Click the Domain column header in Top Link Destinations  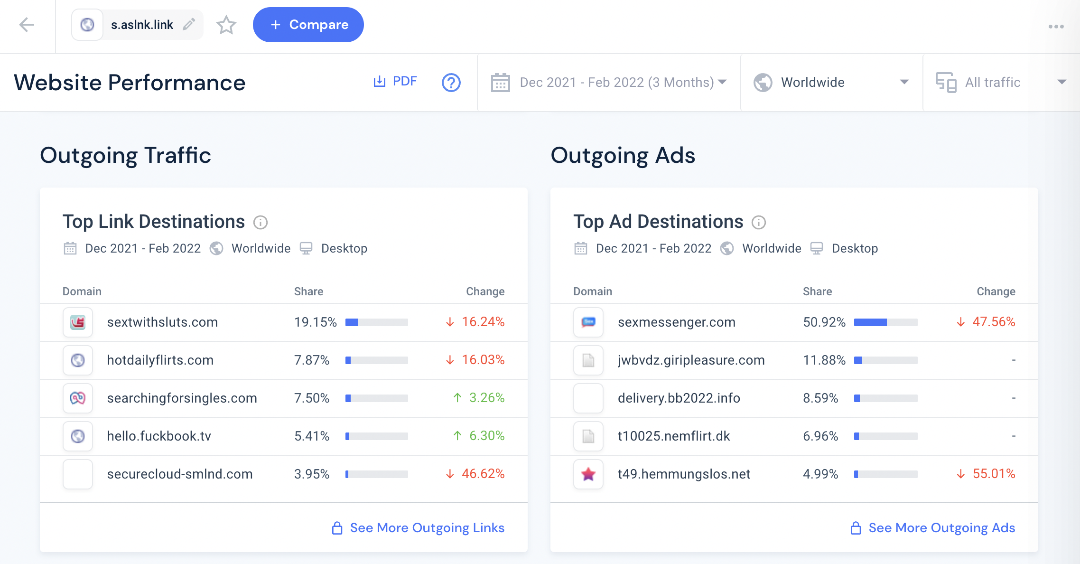82,291
